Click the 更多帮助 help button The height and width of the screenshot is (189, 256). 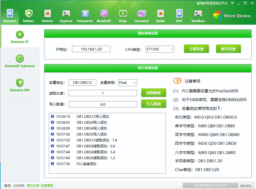pyautogui.click(x=246, y=186)
